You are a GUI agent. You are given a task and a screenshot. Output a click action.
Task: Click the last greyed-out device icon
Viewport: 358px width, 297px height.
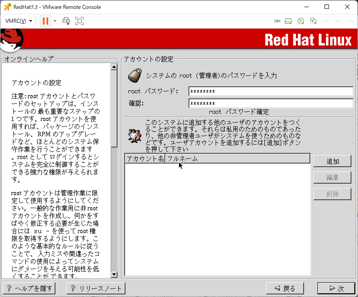coord(351,21)
